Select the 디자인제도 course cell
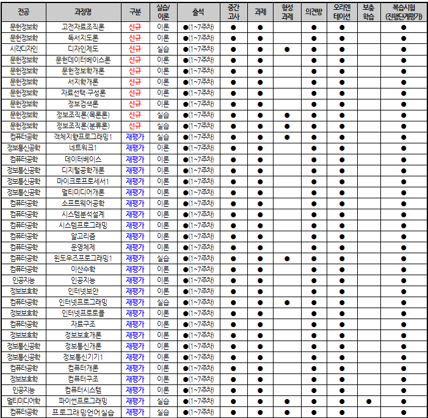428x418 pixels. pyautogui.click(x=83, y=49)
